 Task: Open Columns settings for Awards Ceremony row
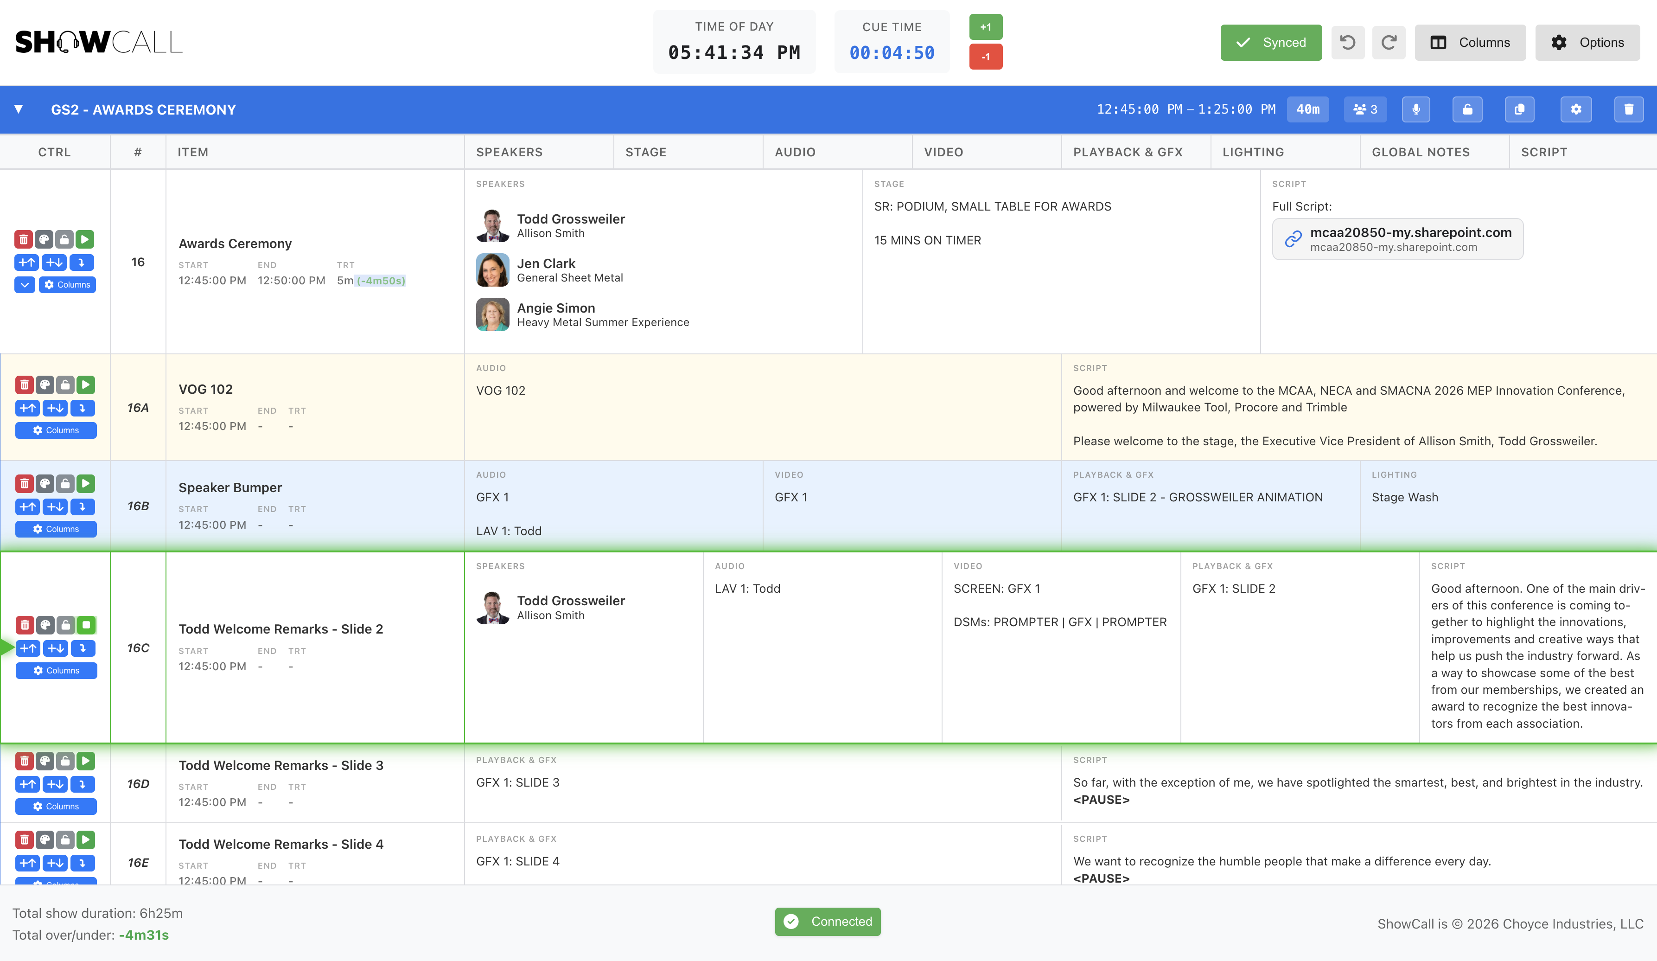point(67,285)
